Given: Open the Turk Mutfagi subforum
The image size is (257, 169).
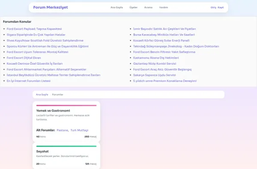Looking at the screenshot, I should tap(79, 130).
